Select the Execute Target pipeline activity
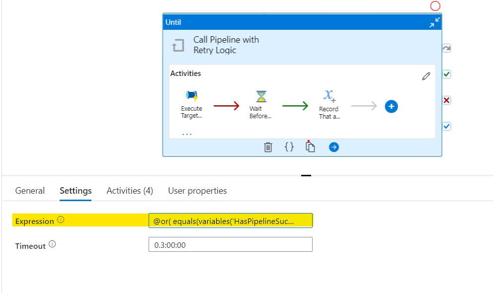This screenshot has height=293, width=493. click(191, 104)
